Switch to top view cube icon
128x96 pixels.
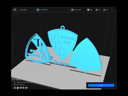pos(21,88)
